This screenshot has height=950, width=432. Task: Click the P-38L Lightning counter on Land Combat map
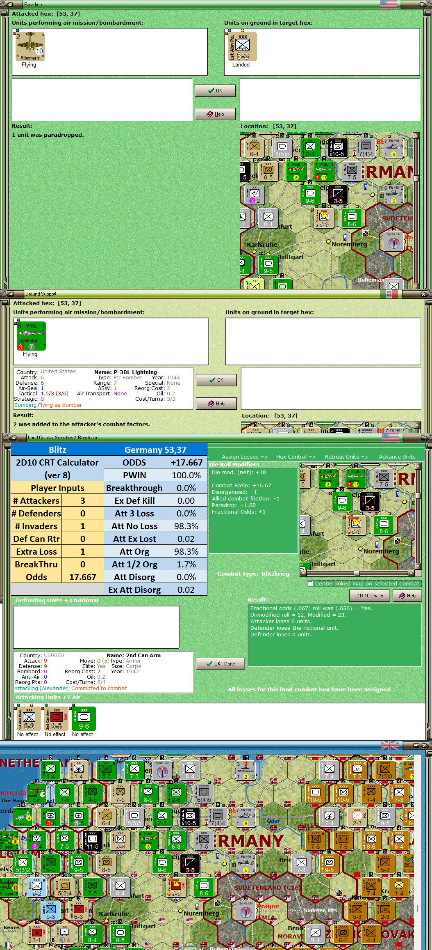356,478
